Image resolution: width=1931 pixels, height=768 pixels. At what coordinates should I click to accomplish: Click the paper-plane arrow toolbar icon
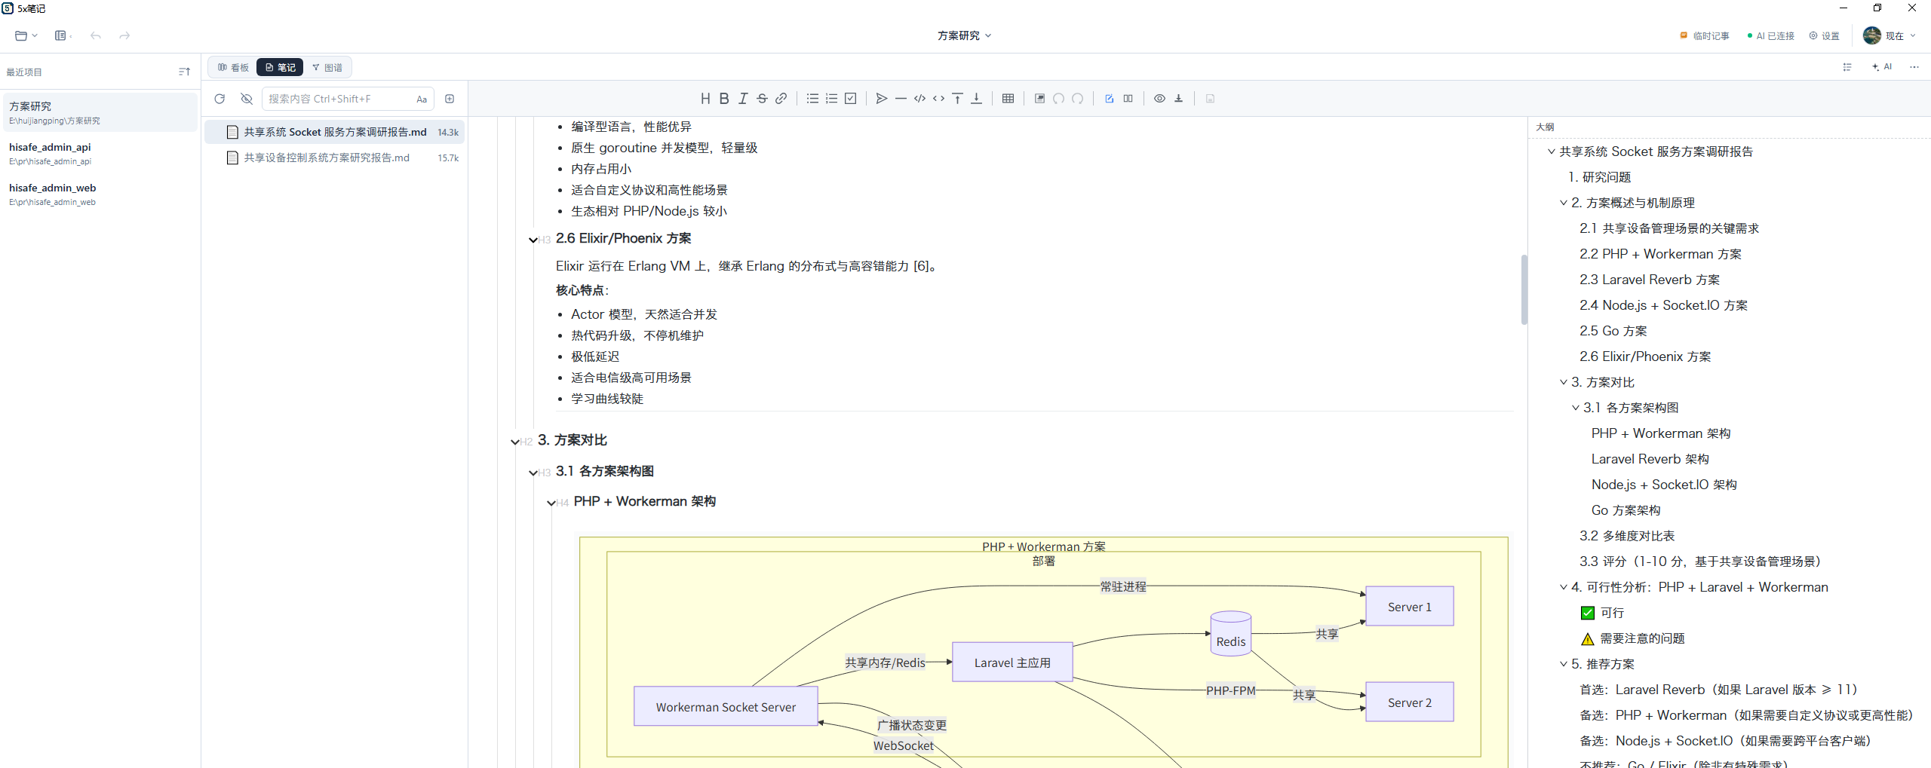click(x=882, y=99)
